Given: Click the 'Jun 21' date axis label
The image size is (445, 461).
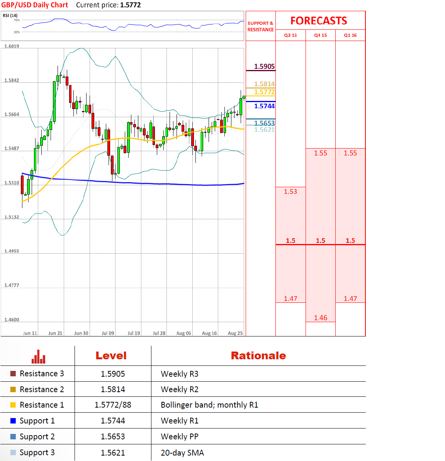Looking at the screenshot, I should coord(55,333).
